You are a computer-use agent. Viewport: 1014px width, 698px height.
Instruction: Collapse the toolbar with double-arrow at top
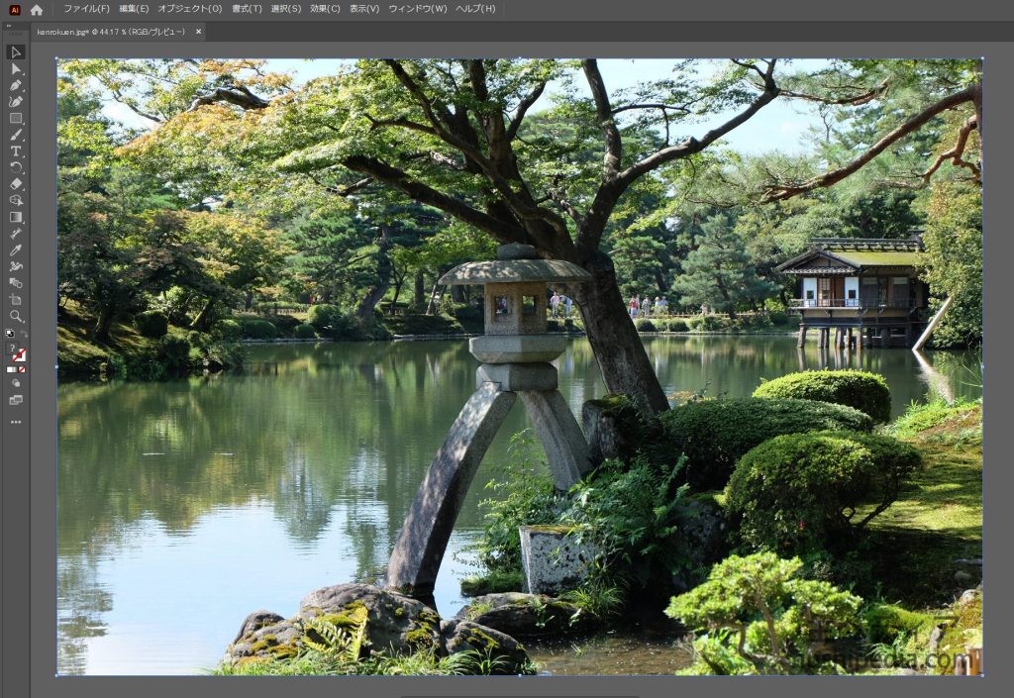[9, 26]
